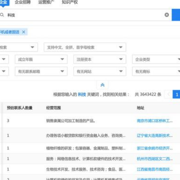
Task: Open address 杭州市西湖区文二西...
Action: click(155, 158)
